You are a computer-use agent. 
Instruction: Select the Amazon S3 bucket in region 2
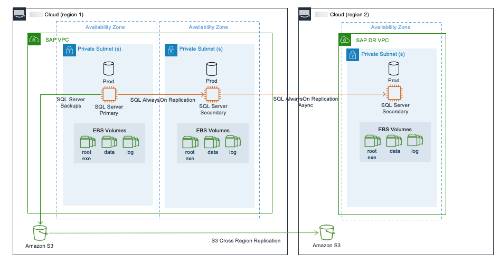click(x=326, y=232)
